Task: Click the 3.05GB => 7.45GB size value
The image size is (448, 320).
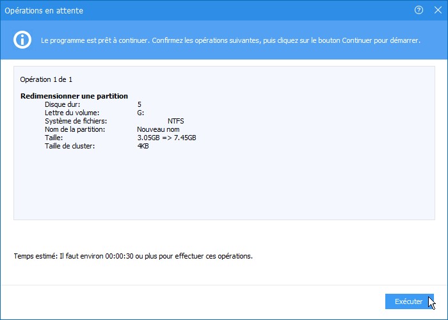Action: 166,138
